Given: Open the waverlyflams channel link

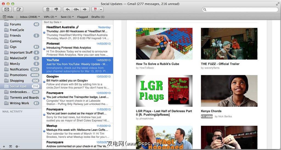Looking at the screenshot, I should click(210, 68).
